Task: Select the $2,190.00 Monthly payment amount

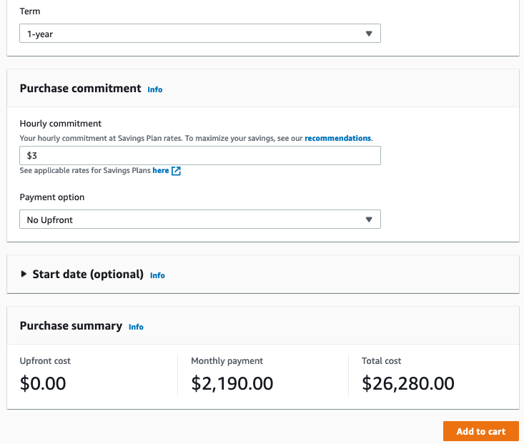Action: point(232,383)
